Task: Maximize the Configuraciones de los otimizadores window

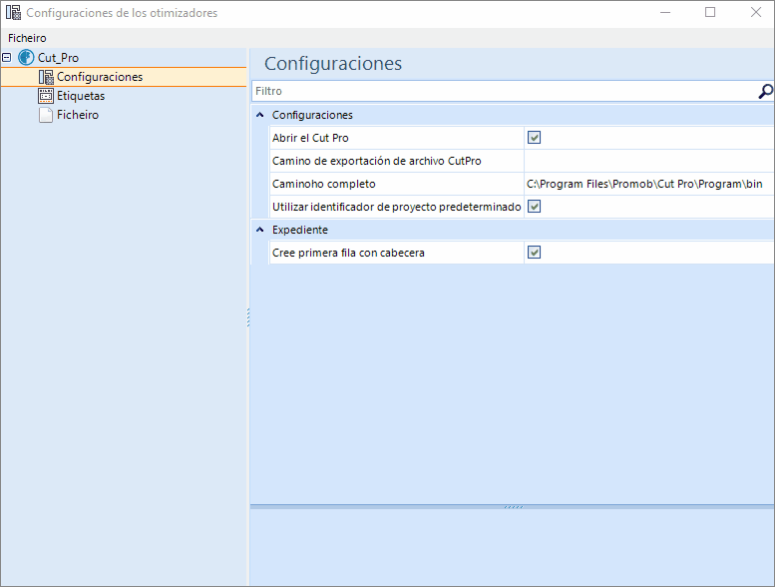Action: [x=710, y=12]
